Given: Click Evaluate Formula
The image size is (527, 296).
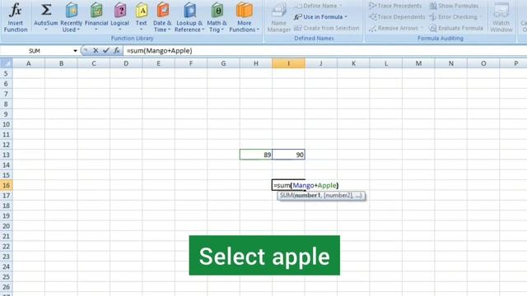Looking at the screenshot, I should pyautogui.click(x=456, y=28).
